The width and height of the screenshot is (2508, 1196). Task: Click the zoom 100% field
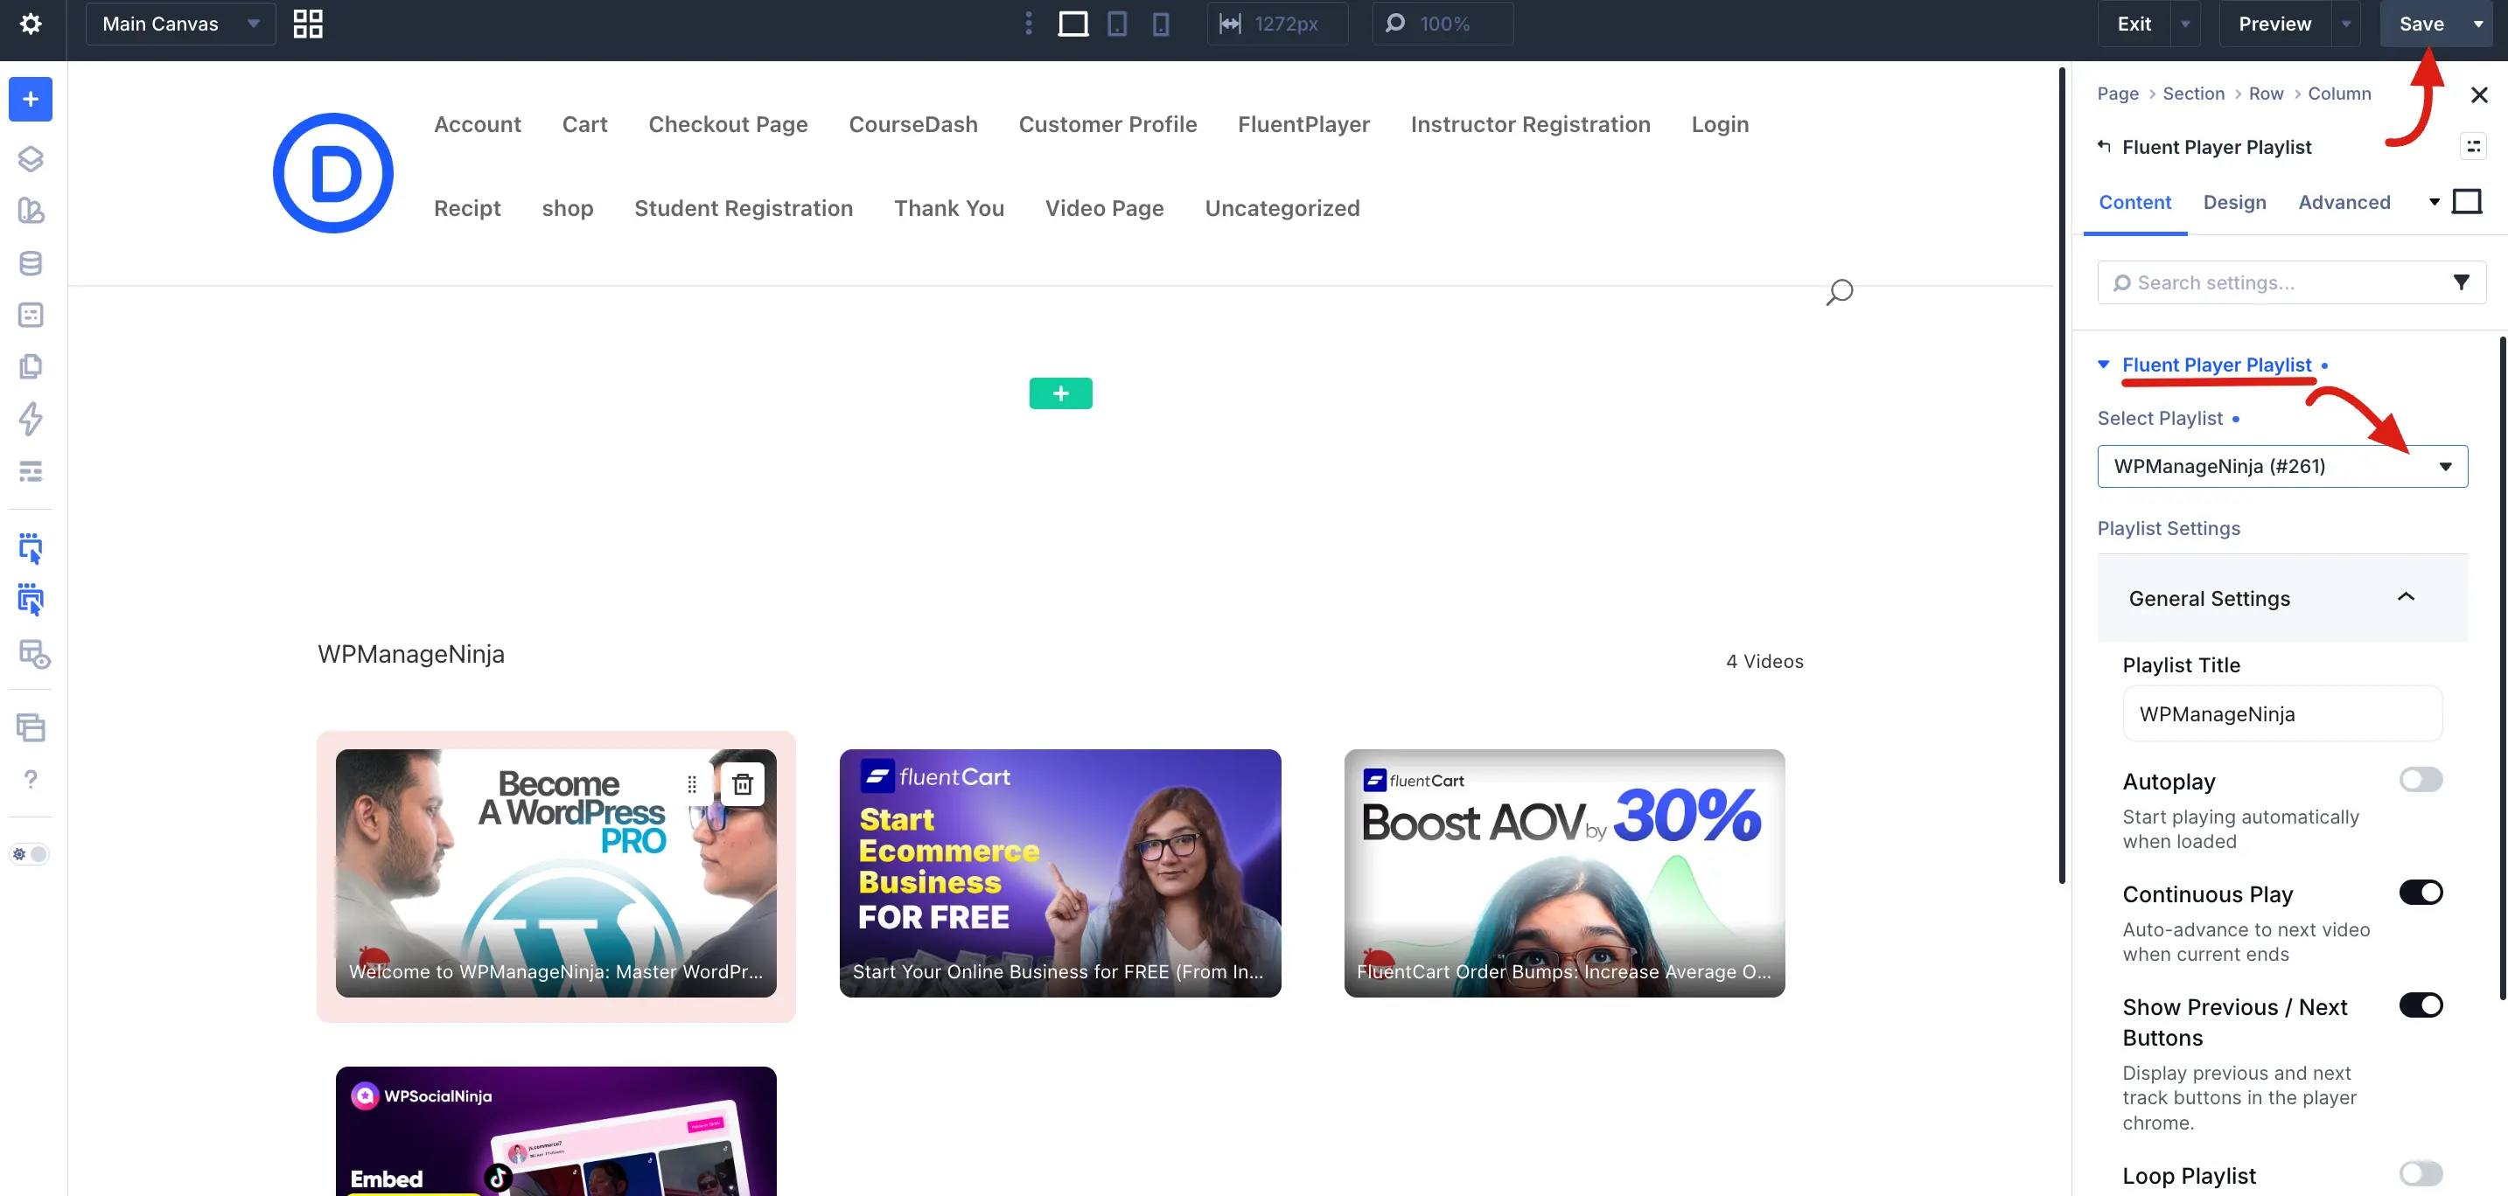(1443, 24)
